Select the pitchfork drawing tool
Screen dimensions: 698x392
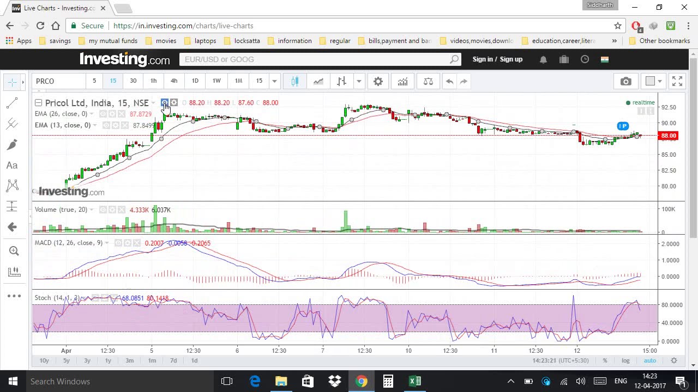click(12, 124)
